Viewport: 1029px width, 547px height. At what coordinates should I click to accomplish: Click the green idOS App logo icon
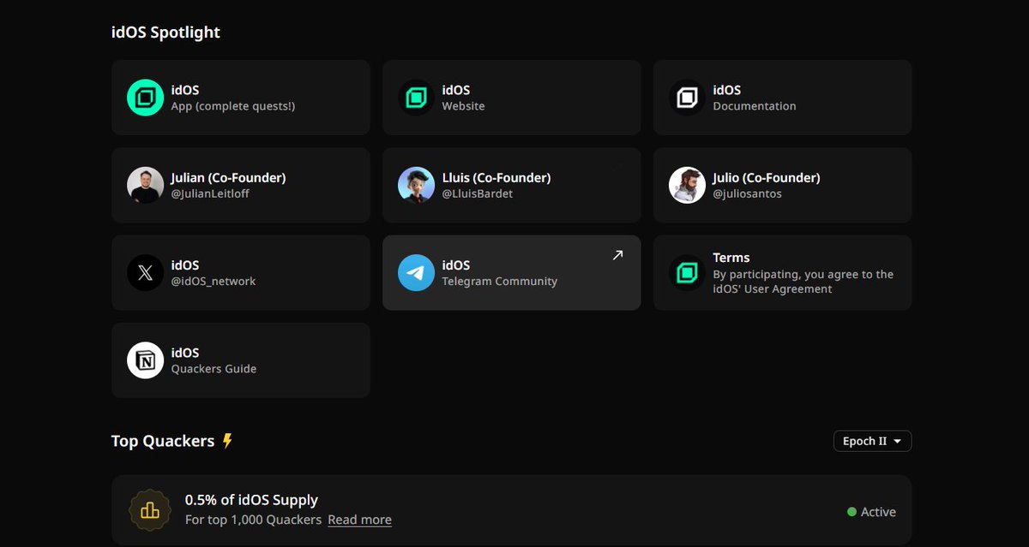[x=145, y=98]
